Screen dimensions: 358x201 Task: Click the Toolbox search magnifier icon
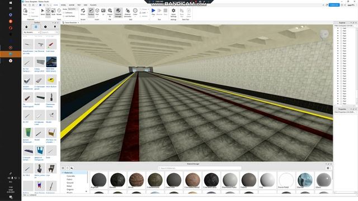(56, 32)
